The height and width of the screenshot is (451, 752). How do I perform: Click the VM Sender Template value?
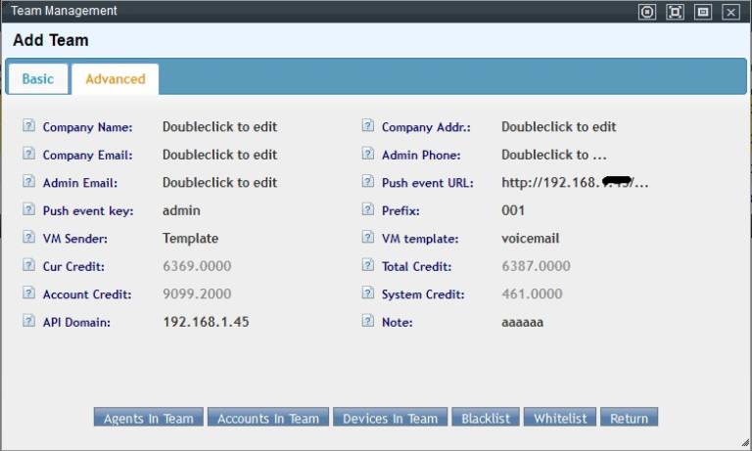[x=190, y=239]
